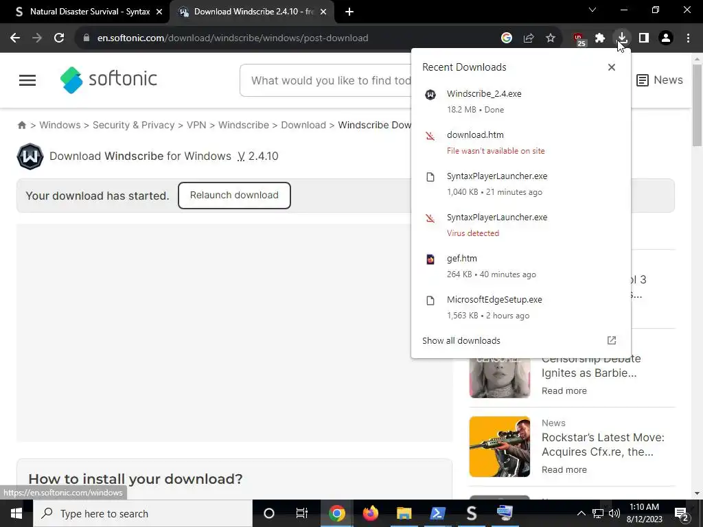Open the News section link

(x=660, y=80)
